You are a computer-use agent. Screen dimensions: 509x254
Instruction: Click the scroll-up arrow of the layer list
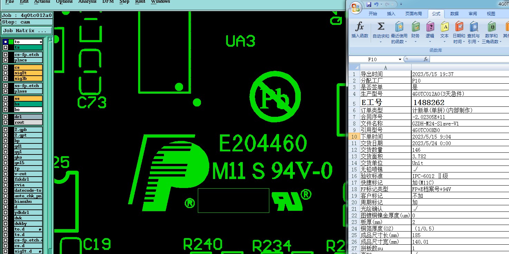tap(50, 39)
